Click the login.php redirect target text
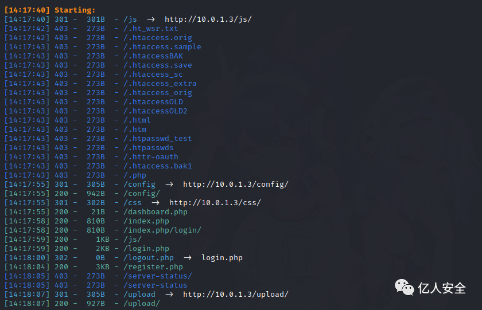Screen dimensions: 482x310 (x=222, y=257)
